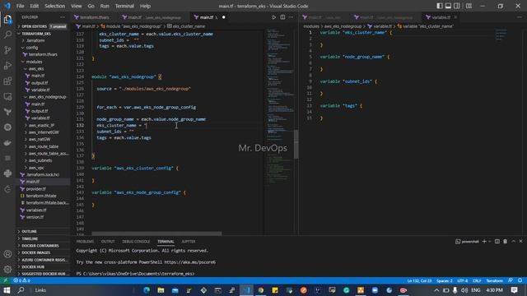Close the bottom panel

pyautogui.click(x=521, y=241)
